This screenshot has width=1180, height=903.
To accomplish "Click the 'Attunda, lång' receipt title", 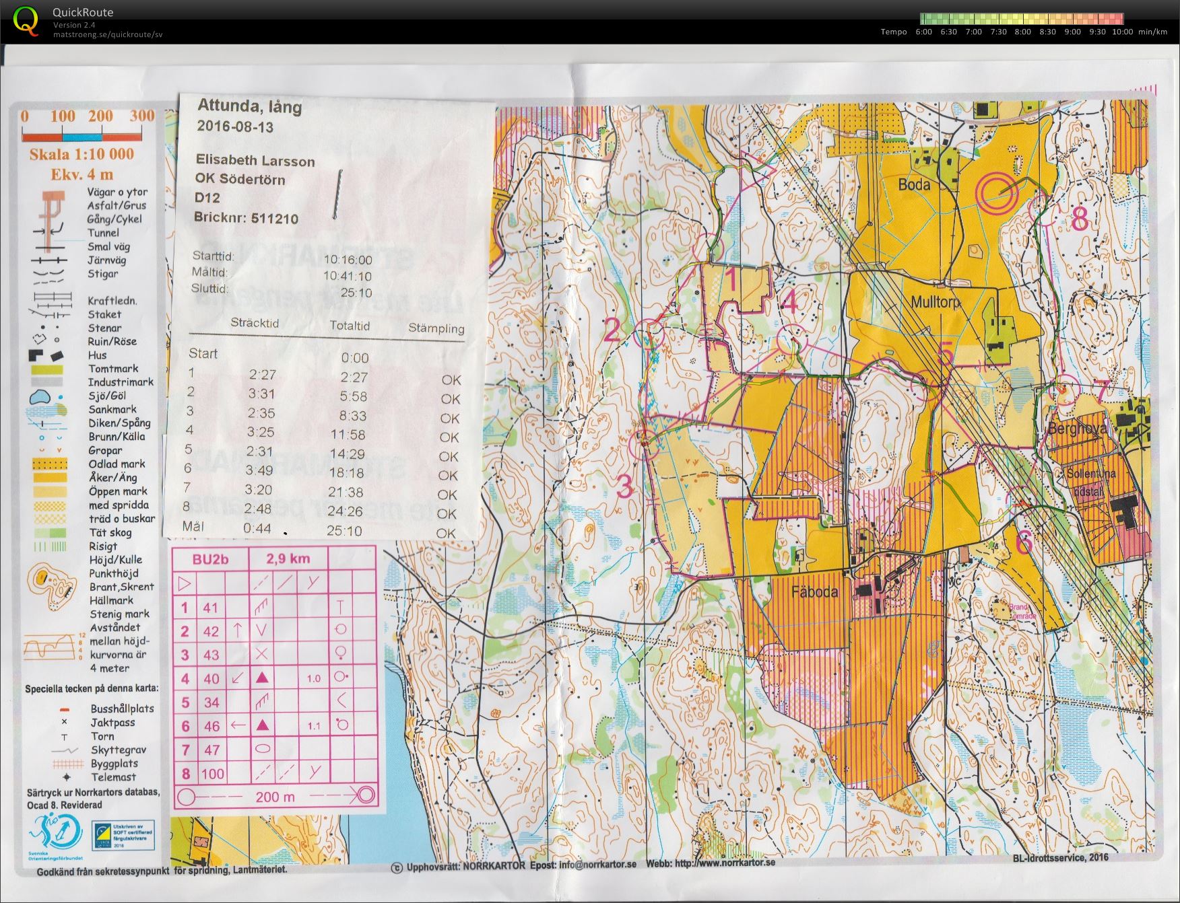I will click(249, 106).
